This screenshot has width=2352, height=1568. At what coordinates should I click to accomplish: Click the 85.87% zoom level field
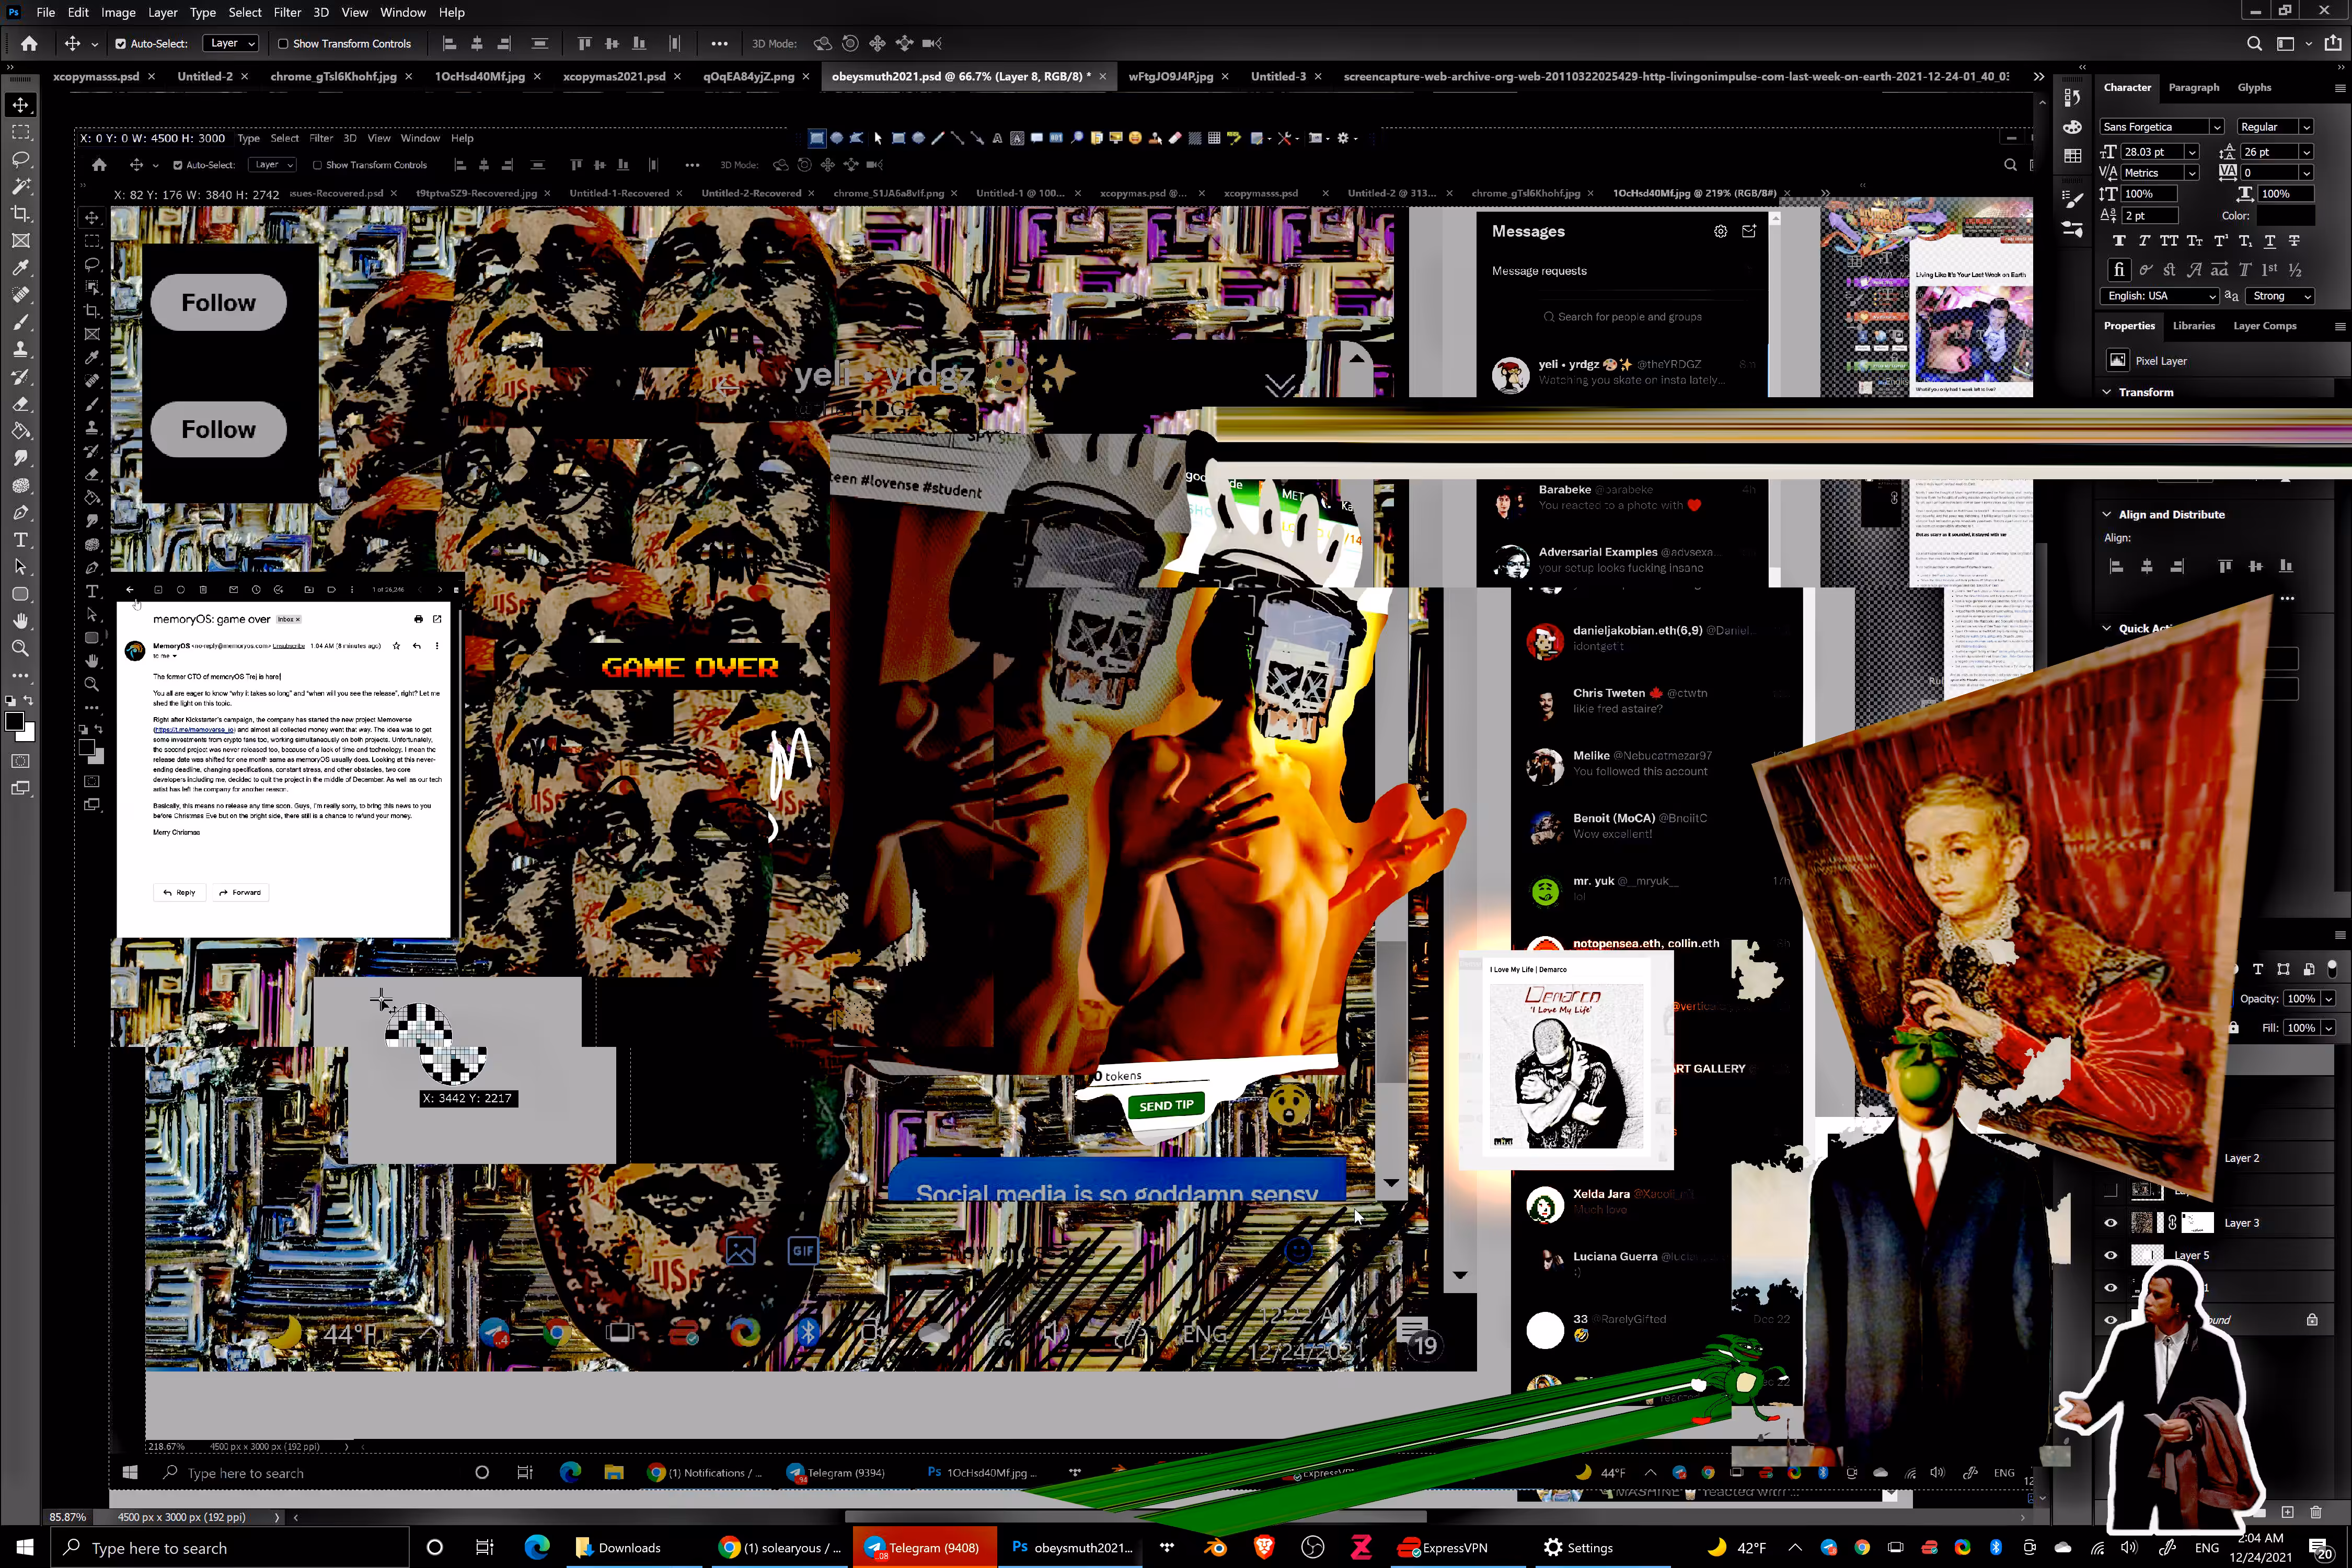68,1517
